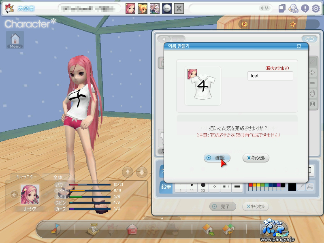Click the house with green arrow icon
324x243 pixels.
(x=208, y=230)
